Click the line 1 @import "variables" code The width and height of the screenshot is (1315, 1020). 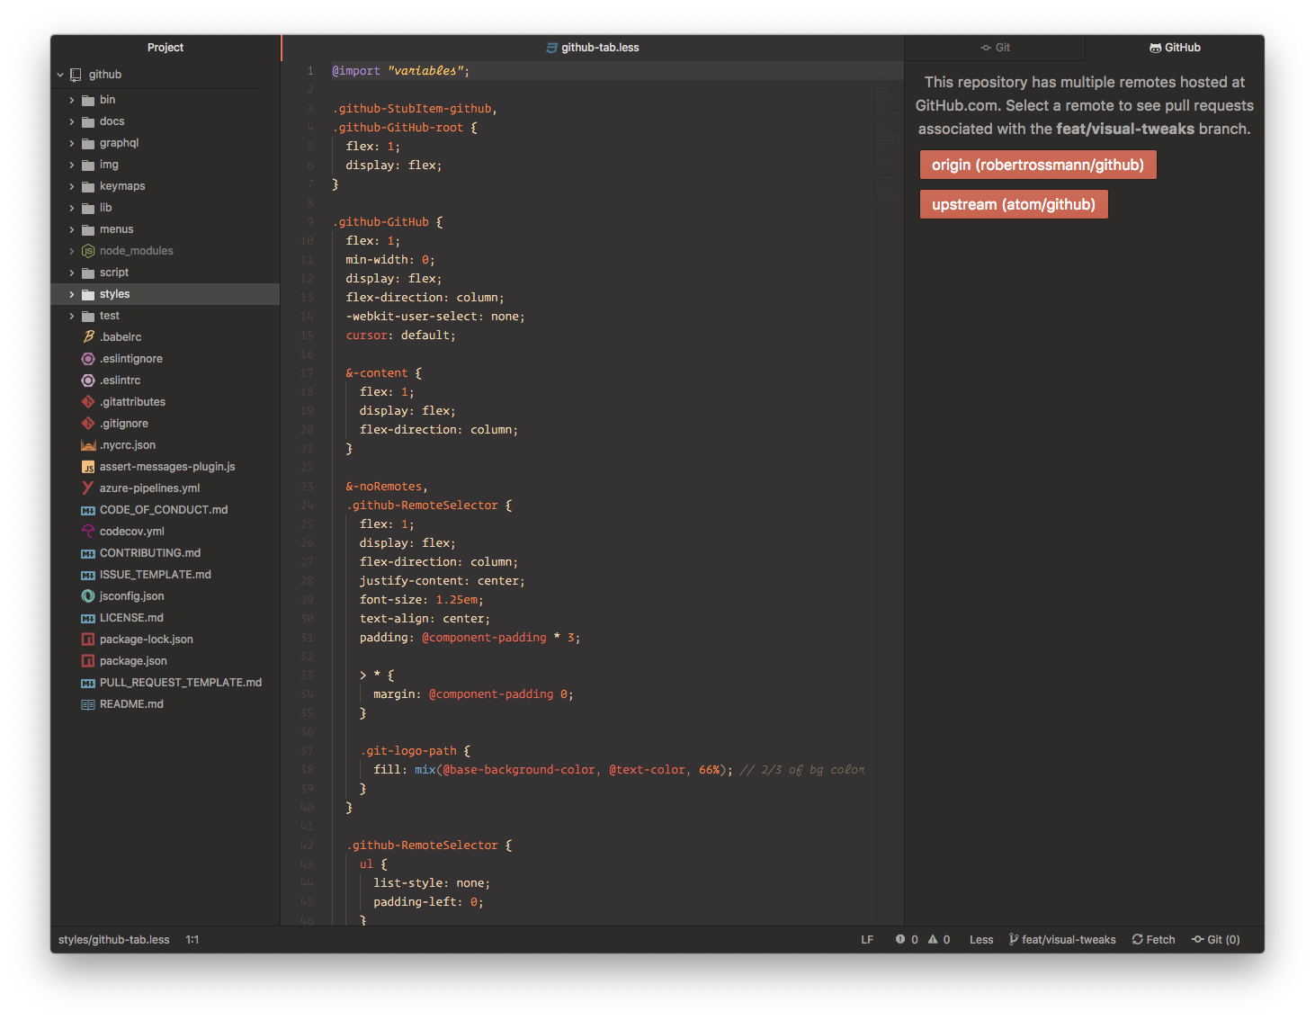click(401, 71)
